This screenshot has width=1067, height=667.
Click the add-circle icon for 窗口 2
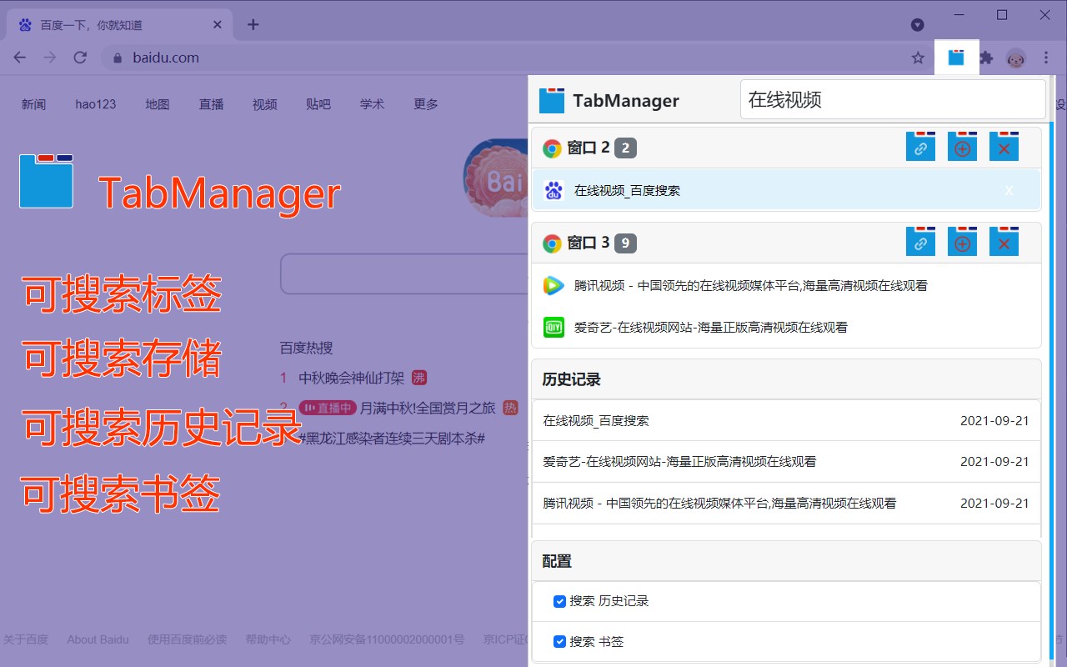962,148
